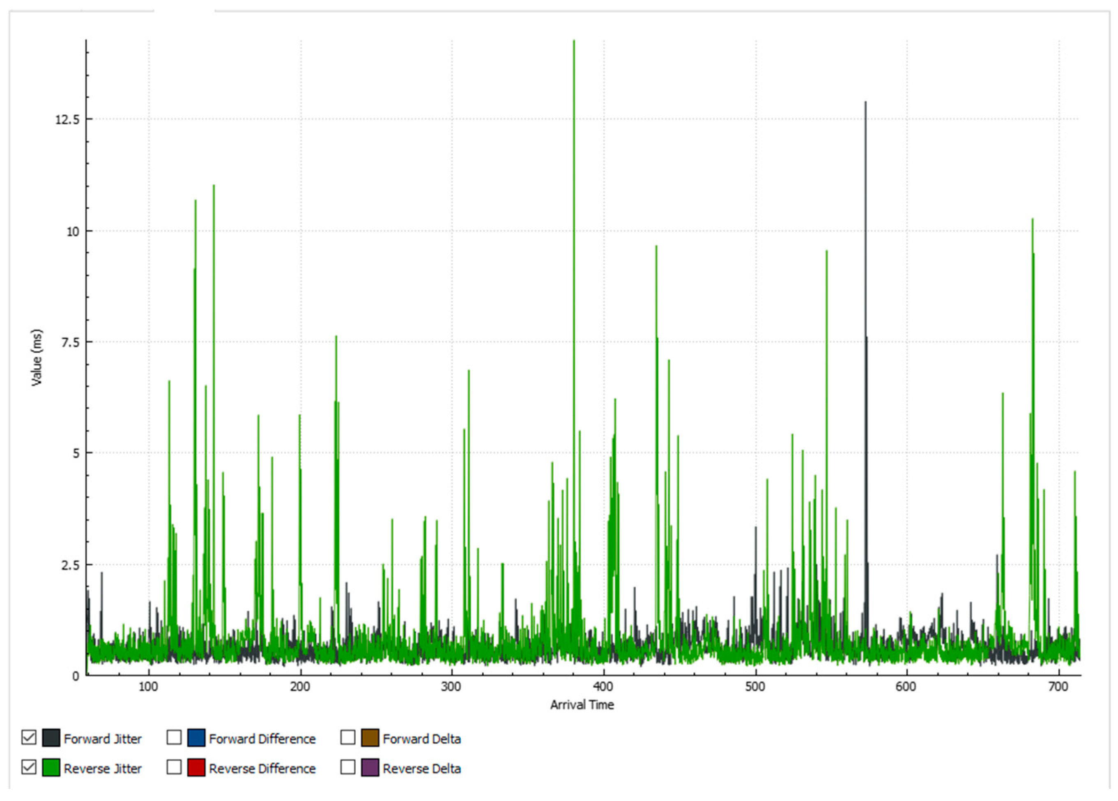Click the green Reverse Jitter color swatch
The image size is (1118, 801).
click(x=51, y=767)
